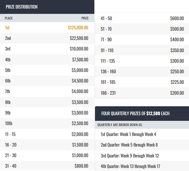This screenshot has width=189, height=171.
Task: Click the Four Quarterly Prizes header
Action: point(135,114)
